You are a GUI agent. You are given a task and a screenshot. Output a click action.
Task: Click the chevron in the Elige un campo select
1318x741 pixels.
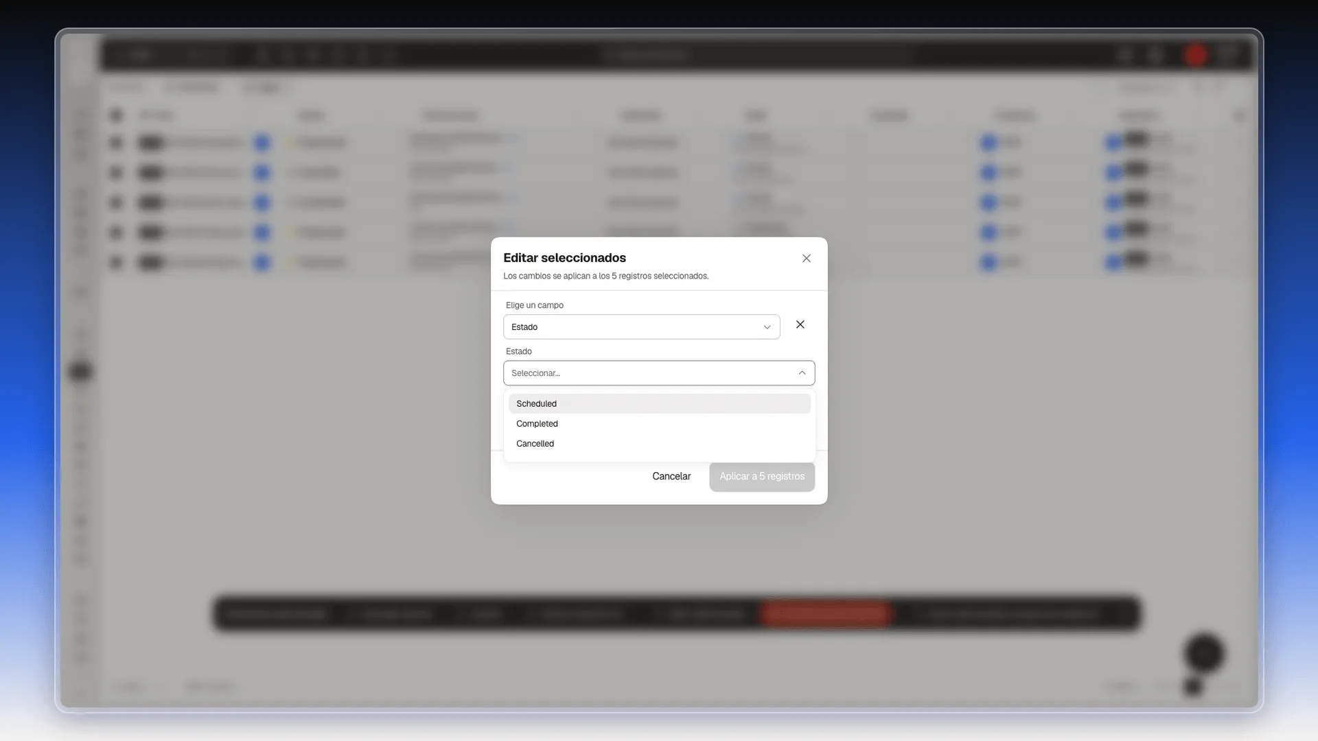[x=767, y=327]
